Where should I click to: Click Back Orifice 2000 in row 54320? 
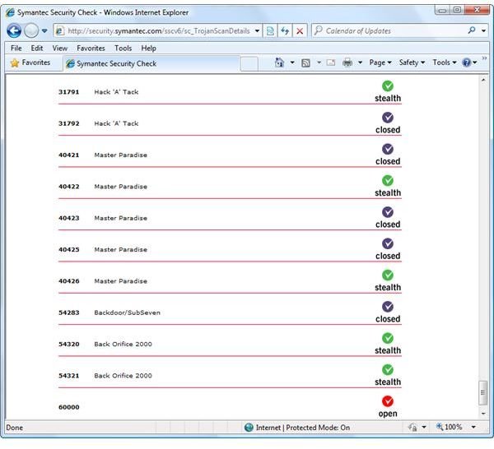pyautogui.click(x=123, y=345)
